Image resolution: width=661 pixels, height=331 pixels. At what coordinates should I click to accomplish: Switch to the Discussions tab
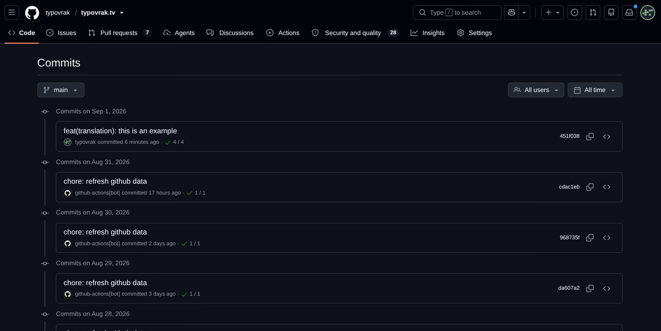(x=230, y=33)
